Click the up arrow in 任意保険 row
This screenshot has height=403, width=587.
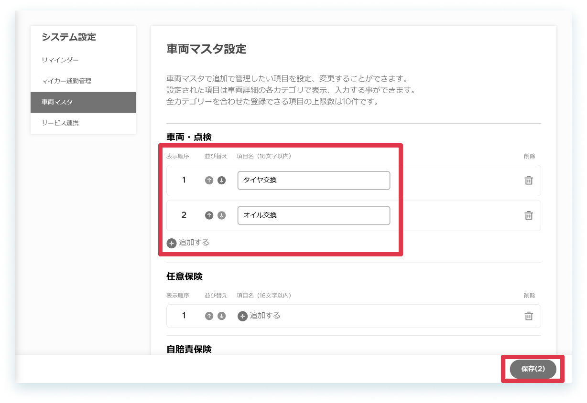coord(209,316)
